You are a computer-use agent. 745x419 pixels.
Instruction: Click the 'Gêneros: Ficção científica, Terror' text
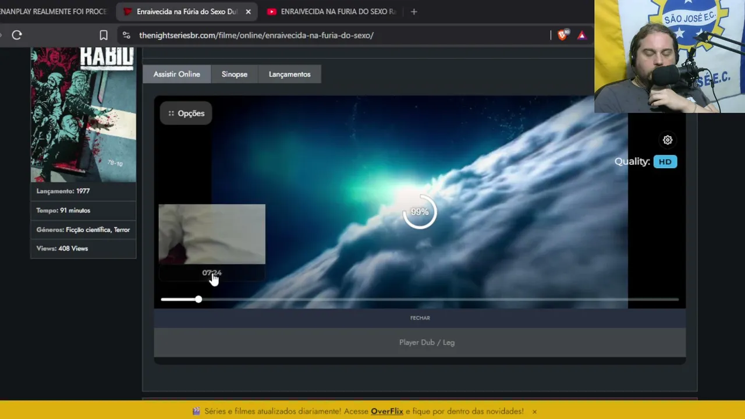pyautogui.click(x=83, y=230)
